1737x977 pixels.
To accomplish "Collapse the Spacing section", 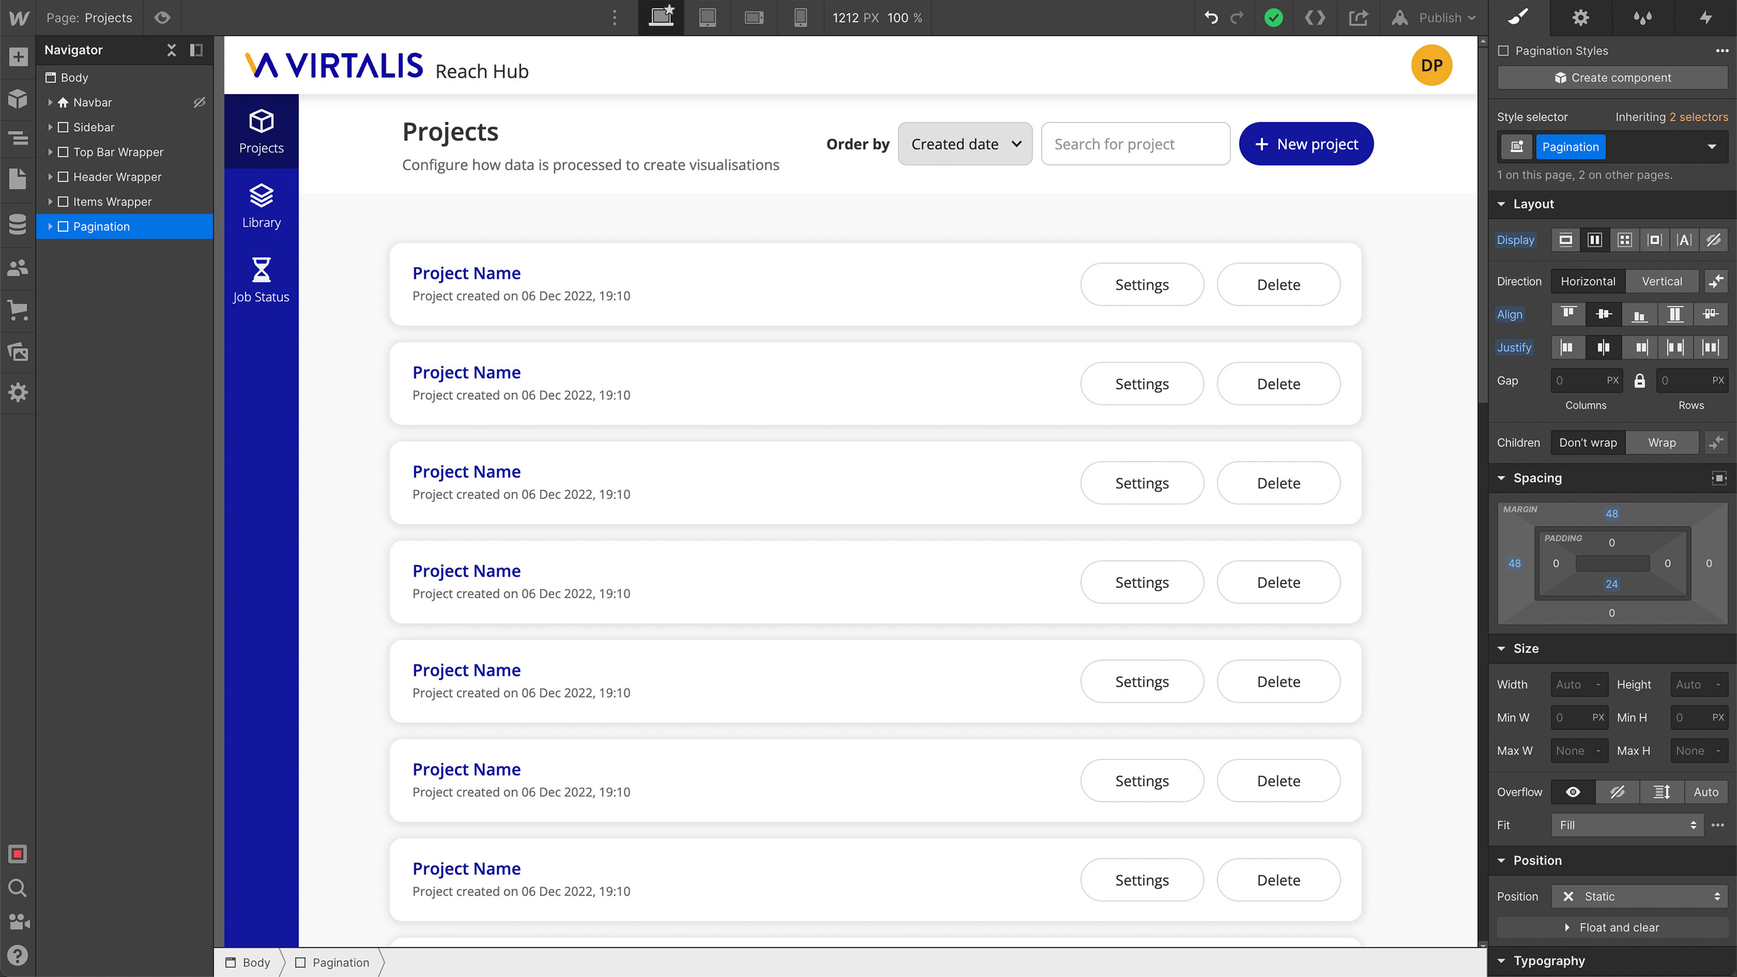I will (1502, 478).
